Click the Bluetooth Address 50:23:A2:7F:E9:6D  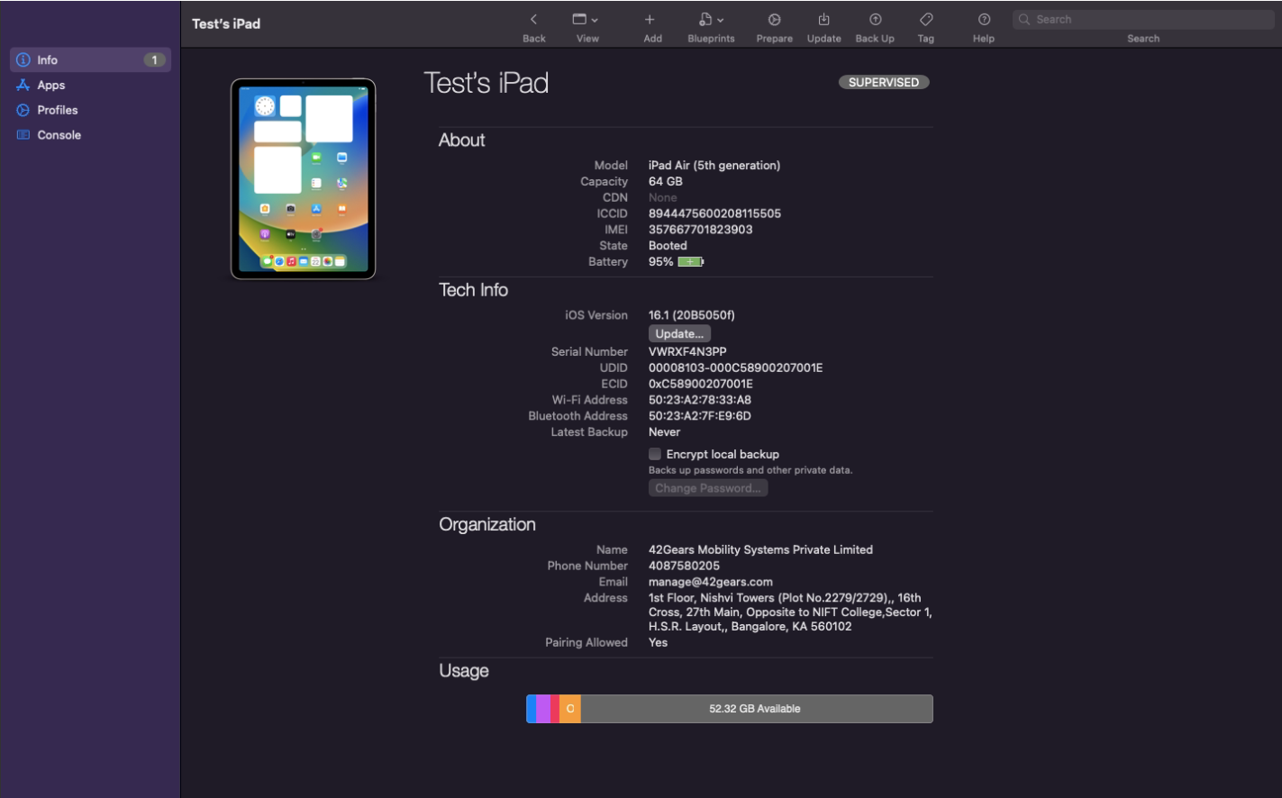click(700, 416)
